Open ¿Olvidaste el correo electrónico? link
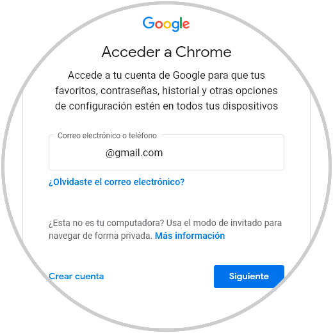Image resolution: width=333 pixels, height=333 pixels. (117, 182)
